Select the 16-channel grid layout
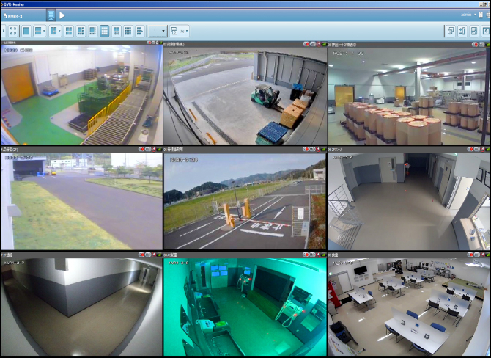 [128, 32]
